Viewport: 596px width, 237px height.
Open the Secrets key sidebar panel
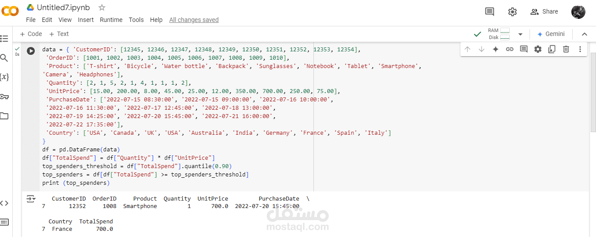[4, 97]
